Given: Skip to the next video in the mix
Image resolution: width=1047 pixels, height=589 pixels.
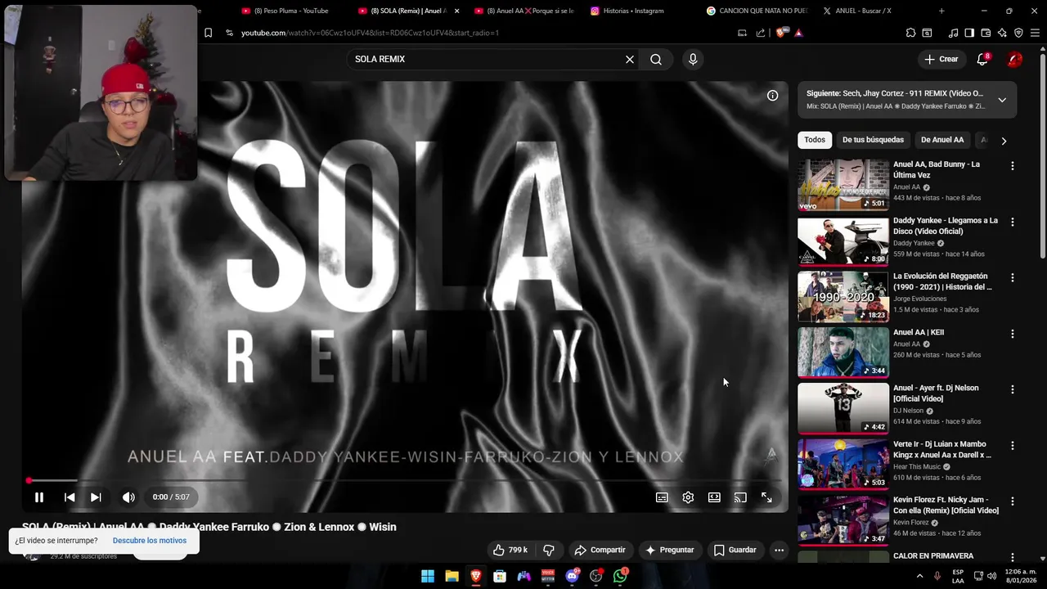Looking at the screenshot, I should coord(96,497).
